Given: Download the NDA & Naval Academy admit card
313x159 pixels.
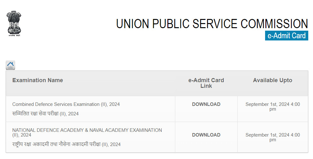Looking at the screenshot, I should point(206,135).
